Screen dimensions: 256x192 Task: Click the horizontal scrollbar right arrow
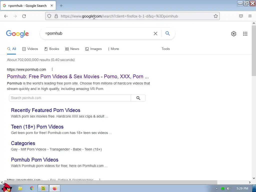(x=250, y=182)
